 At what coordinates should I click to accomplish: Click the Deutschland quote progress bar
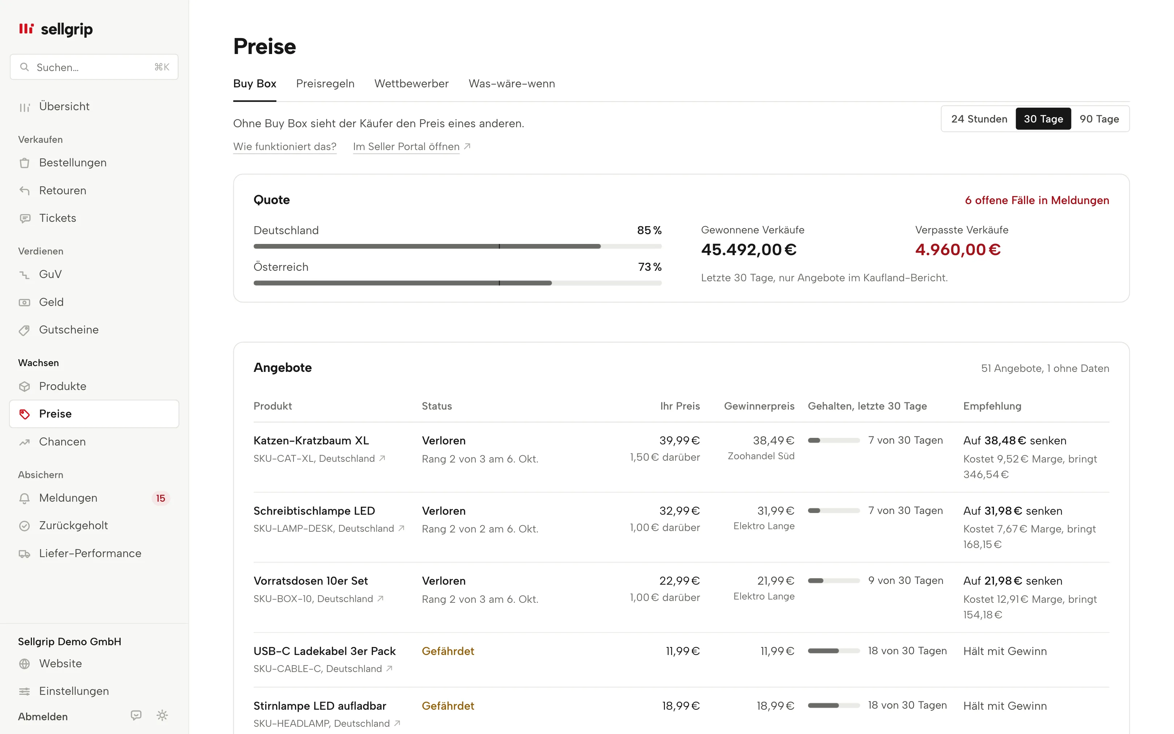[458, 246]
